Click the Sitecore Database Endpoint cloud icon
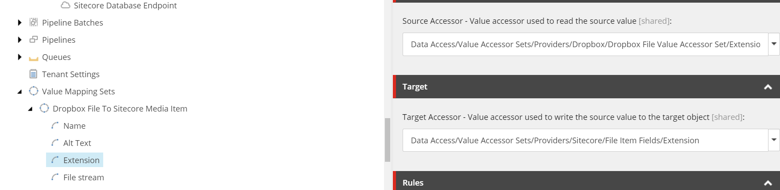 point(66,5)
